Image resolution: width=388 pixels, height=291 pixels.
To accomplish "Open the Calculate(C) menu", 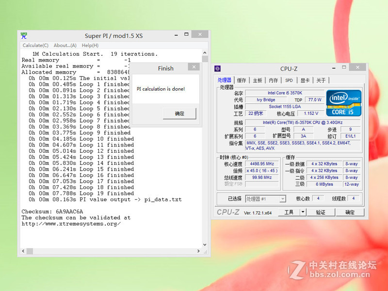I will (35, 45).
